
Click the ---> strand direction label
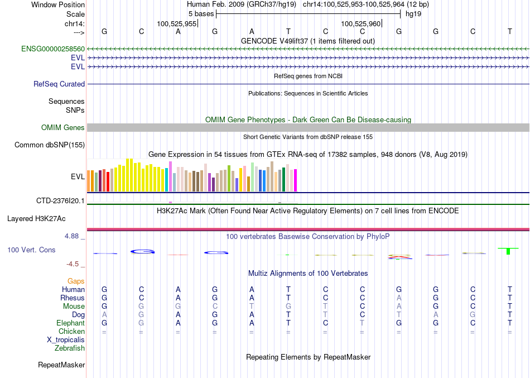point(79,32)
